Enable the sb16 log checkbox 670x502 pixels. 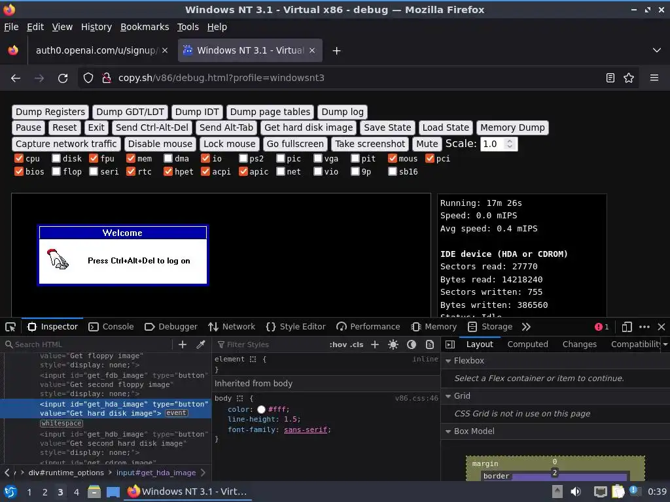click(x=393, y=172)
